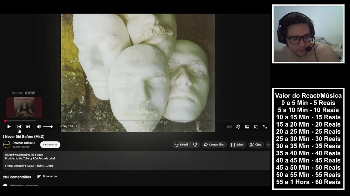The height and width of the screenshot is (196, 350).
Task: Click the 0:00 / 2:53 time display
Action: [x=67, y=127]
